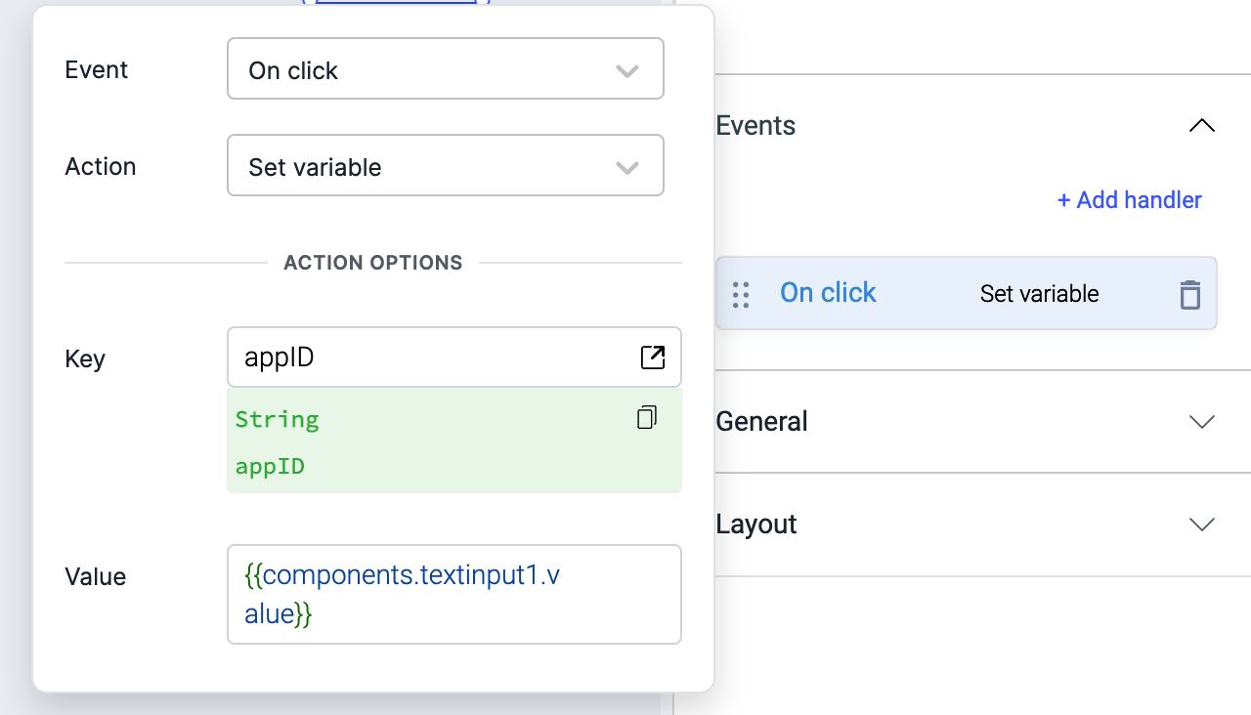Grab the On click handler drag handle
This screenshot has height=715, width=1251.
pyautogui.click(x=741, y=294)
